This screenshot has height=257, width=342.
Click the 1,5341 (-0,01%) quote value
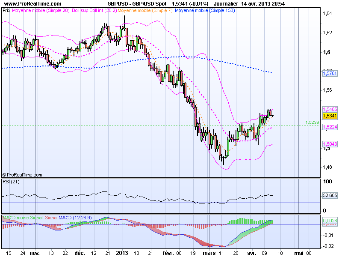click(190, 4)
